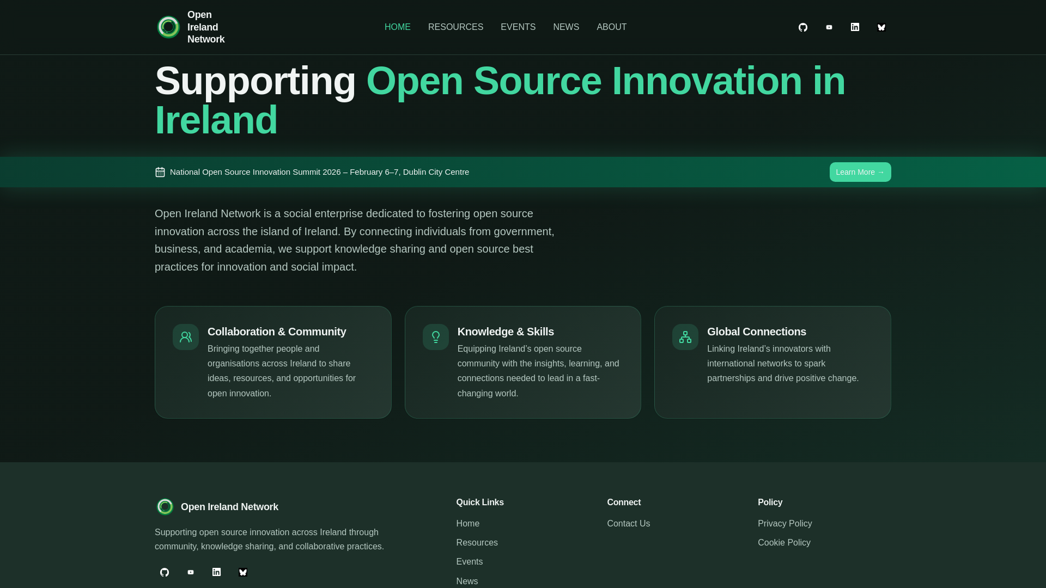The width and height of the screenshot is (1046, 588).
Task: Open GitHub from the footer social icons
Action: tap(164, 572)
